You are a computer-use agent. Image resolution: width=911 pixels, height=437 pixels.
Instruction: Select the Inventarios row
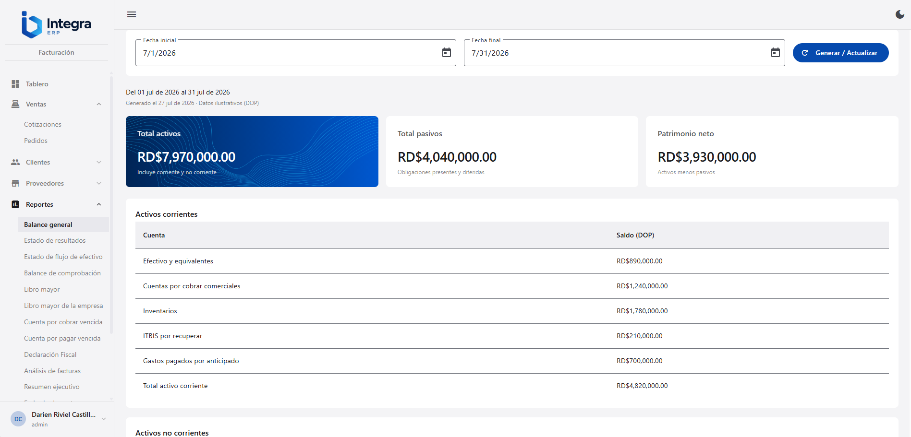[512, 311]
